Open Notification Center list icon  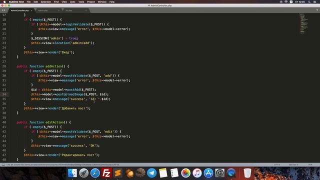(x=314, y=2)
